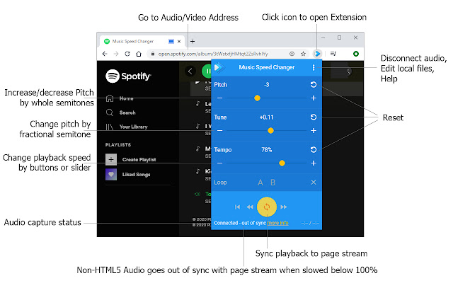The width and height of the screenshot is (453, 283).
Task: Decrease Pitch with minus button
Action: (x=220, y=98)
